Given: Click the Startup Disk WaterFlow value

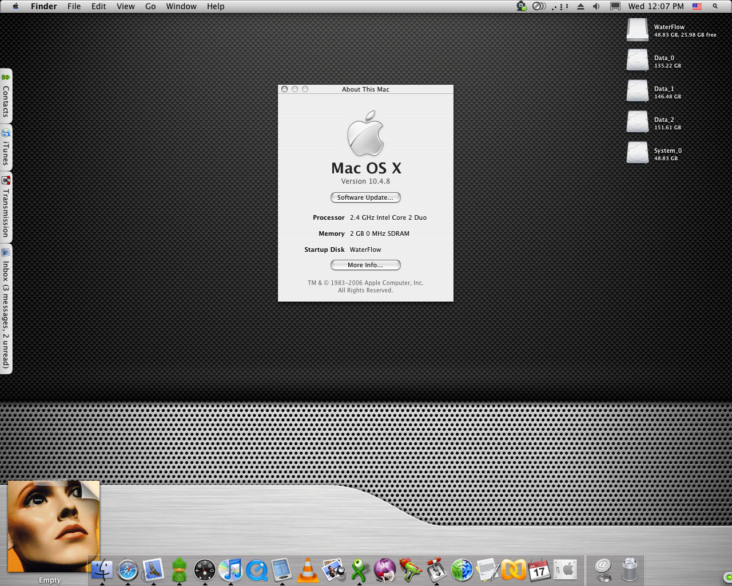Looking at the screenshot, I should click(x=365, y=250).
